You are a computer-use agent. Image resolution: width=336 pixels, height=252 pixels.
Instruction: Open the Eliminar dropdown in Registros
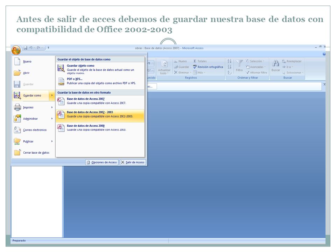(183, 73)
